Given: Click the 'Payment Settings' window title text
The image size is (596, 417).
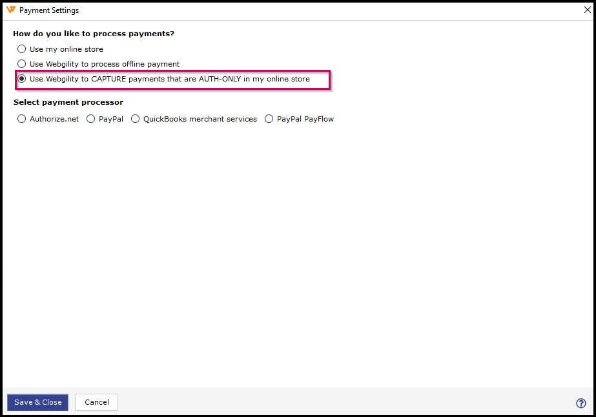Looking at the screenshot, I should 49,11.
